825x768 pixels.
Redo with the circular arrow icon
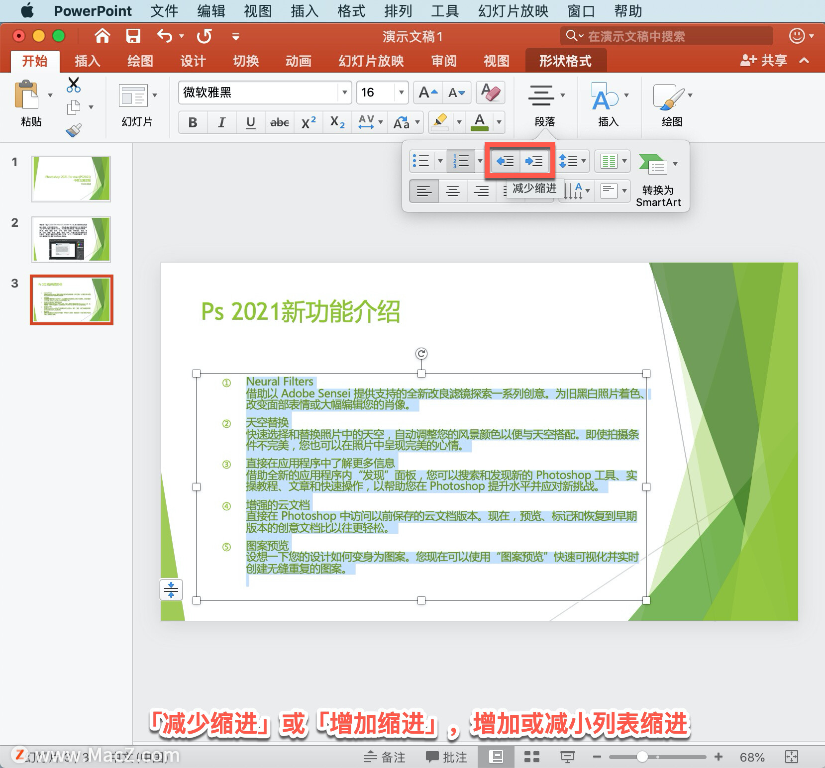click(204, 36)
